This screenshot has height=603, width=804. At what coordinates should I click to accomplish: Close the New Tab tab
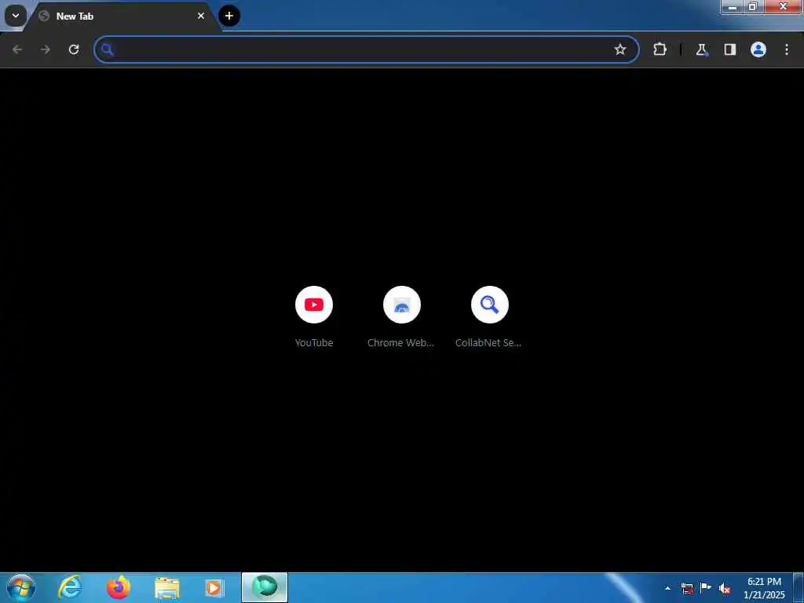(201, 16)
